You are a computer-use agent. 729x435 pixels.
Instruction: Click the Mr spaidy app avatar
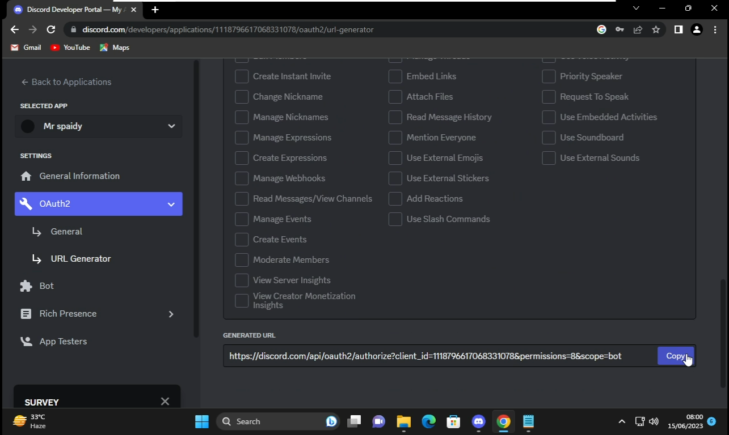[28, 126]
